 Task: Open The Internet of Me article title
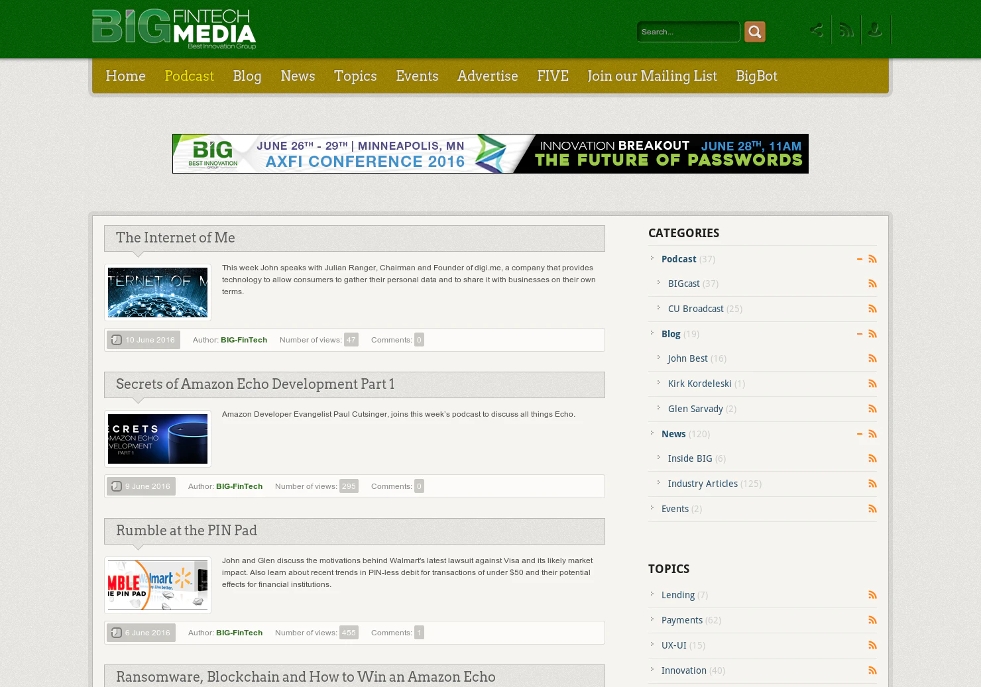coord(176,238)
